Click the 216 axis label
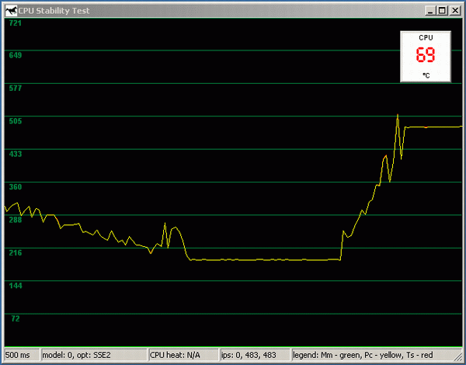The image size is (466, 365). click(x=15, y=253)
